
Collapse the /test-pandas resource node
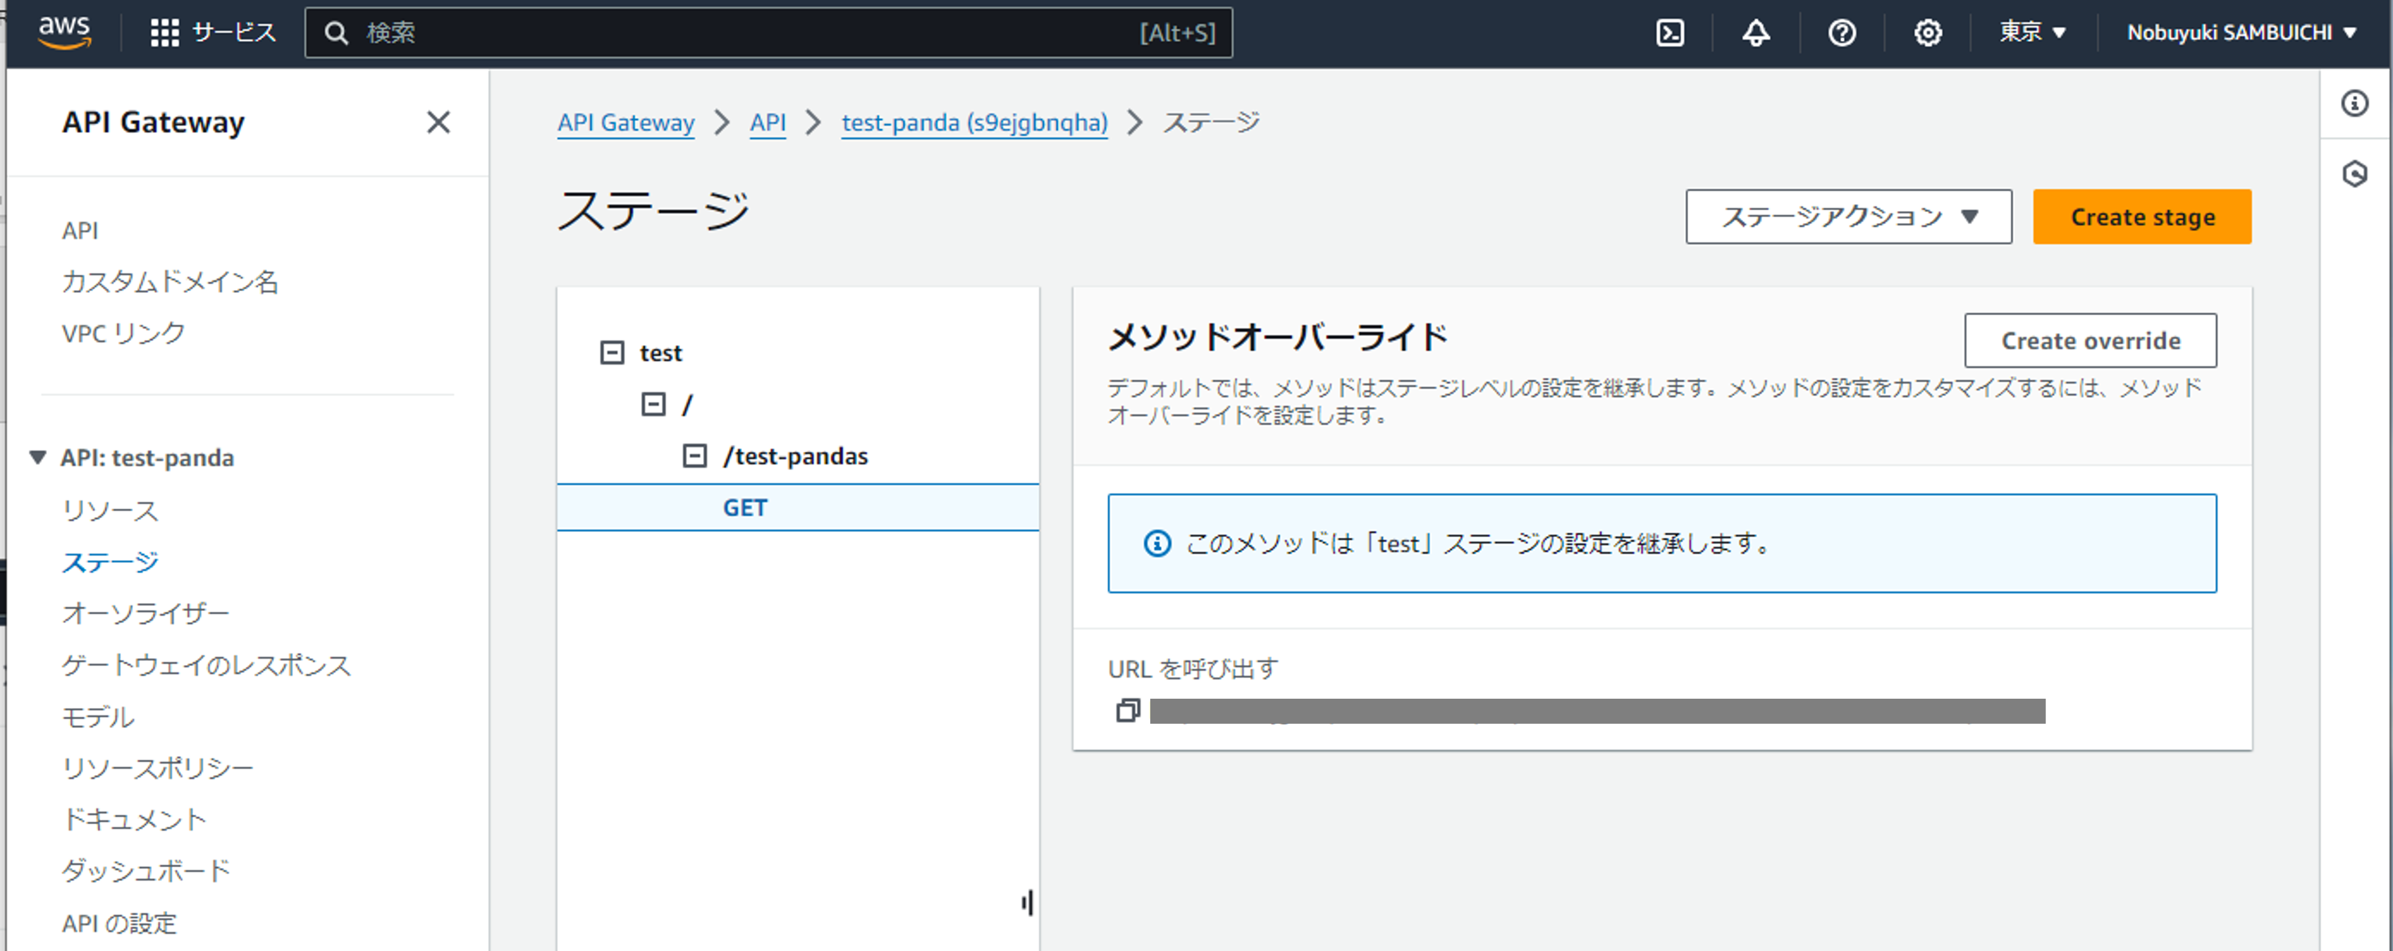694,456
